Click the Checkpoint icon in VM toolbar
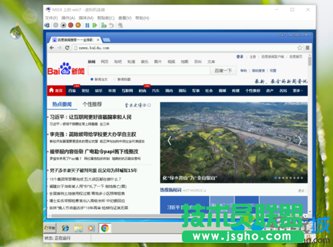The height and width of the screenshot is (247, 333). (x=104, y=25)
